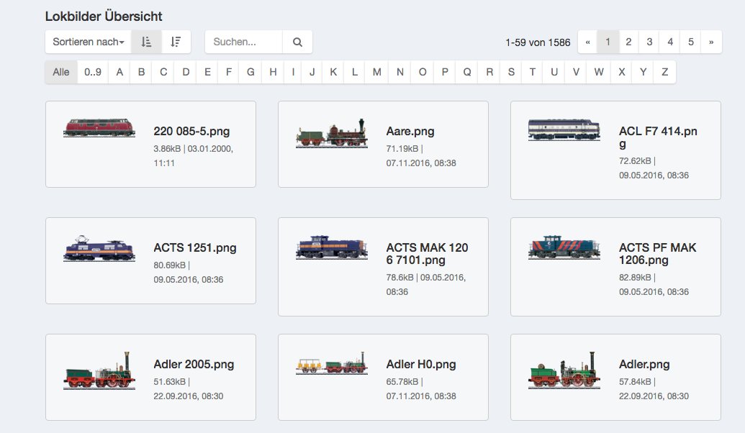Show entries starting with letter Z
The image size is (745, 433).
(x=664, y=72)
